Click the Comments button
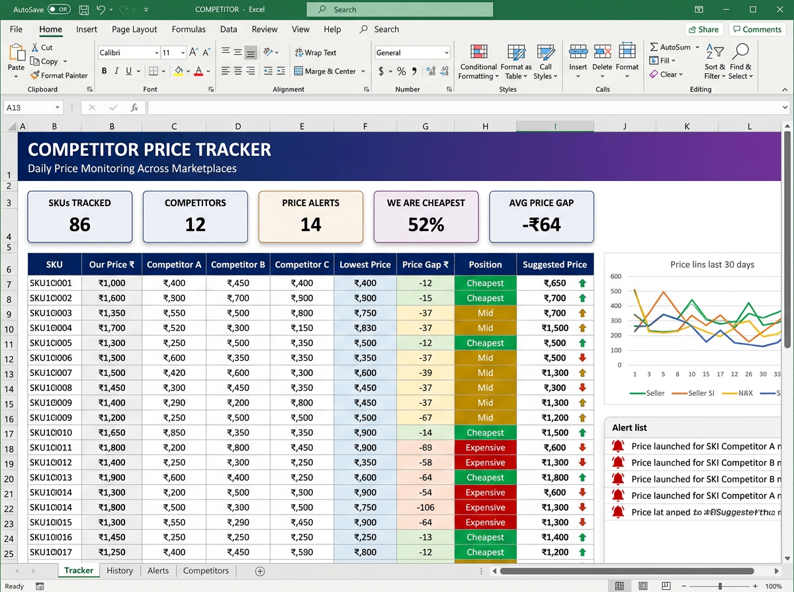794x592 pixels. [757, 29]
